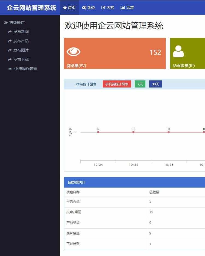
Task: Click the eye icon in 浏览量(PV) card
Action: coord(74,52)
